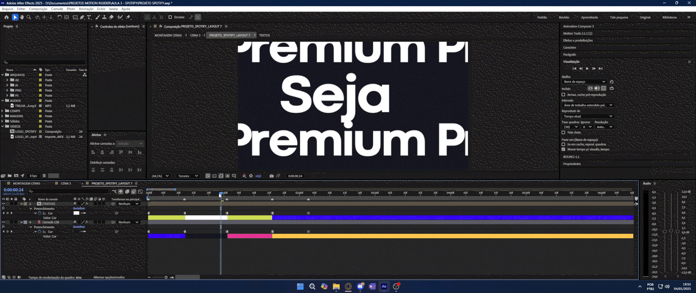The height and width of the screenshot is (293, 696).
Task: Click the dark Cor swatch of Camada 138
Action: [x=76, y=232]
